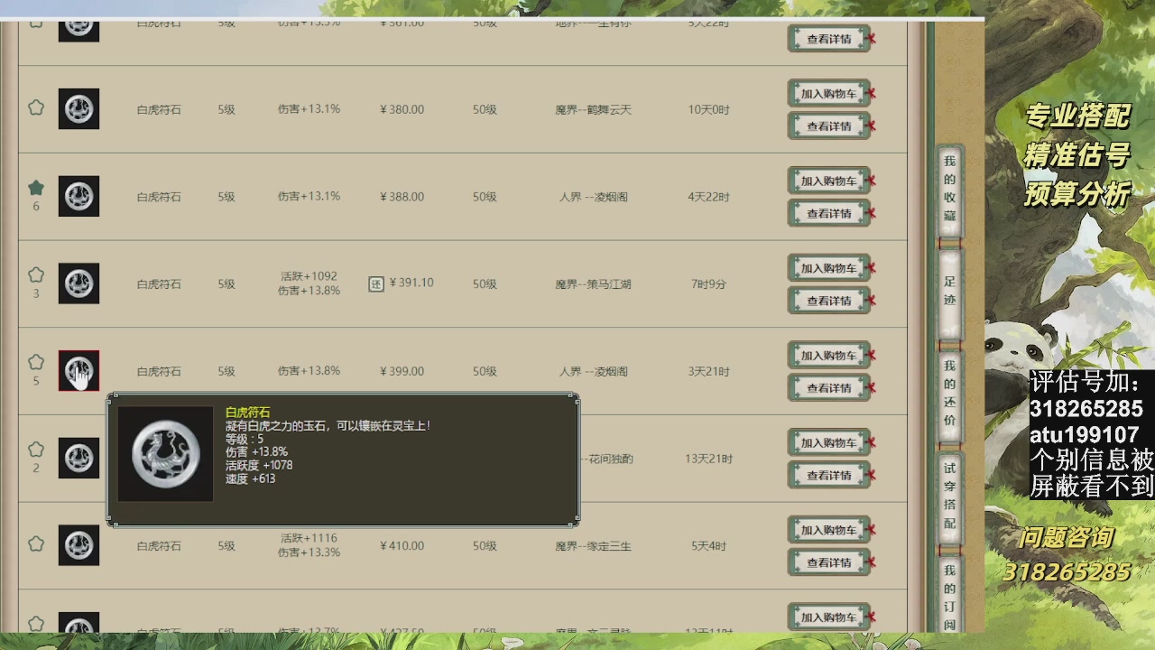The width and height of the screenshot is (1155, 650).
Task: Click the item icon in the ¥410.00 row
Action: click(79, 545)
